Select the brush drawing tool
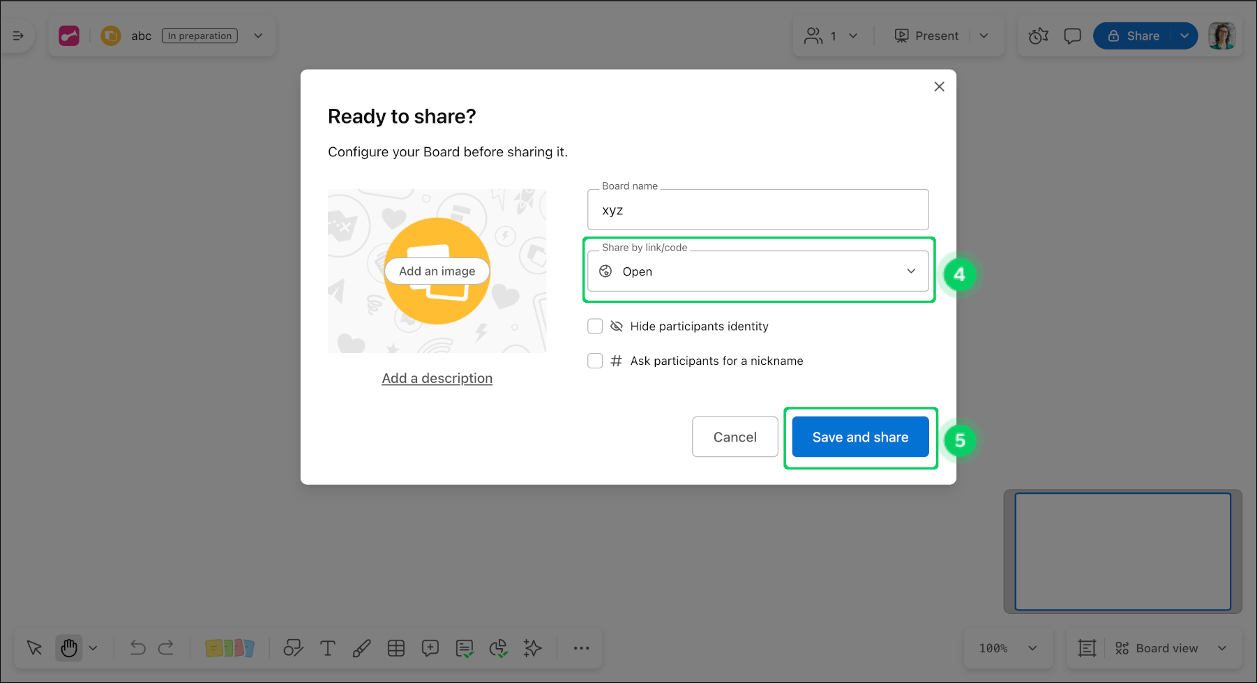The width and height of the screenshot is (1257, 683). pos(361,648)
